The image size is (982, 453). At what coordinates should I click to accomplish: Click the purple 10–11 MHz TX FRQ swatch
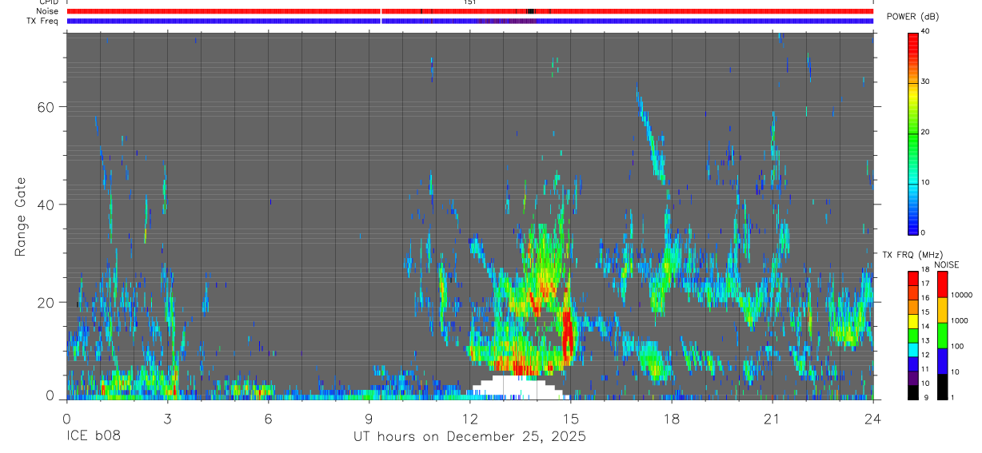(x=913, y=378)
